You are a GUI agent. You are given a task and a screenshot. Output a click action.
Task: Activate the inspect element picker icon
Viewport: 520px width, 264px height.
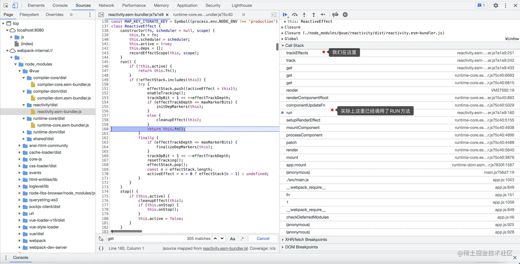[x=6, y=5]
